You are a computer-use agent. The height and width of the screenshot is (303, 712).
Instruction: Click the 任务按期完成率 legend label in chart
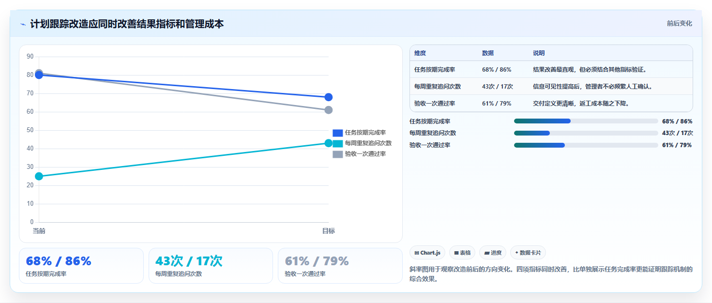pyautogui.click(x=365, y=133)
